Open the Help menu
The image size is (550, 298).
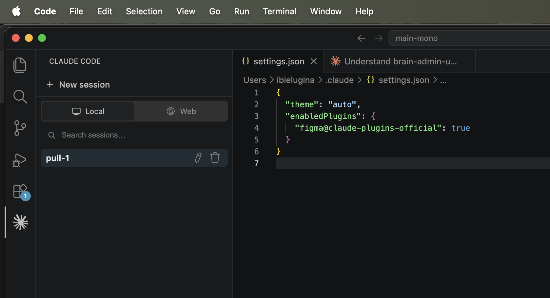click(x=364, y=11)
